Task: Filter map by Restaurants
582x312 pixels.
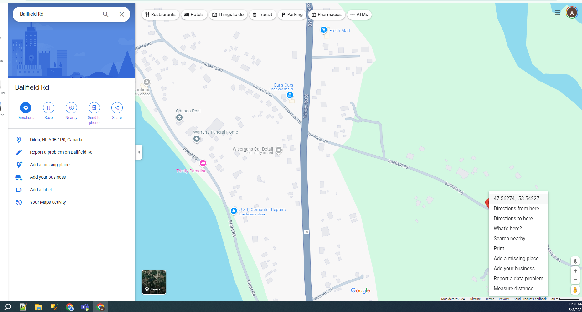Action: (x=160, y=15)
